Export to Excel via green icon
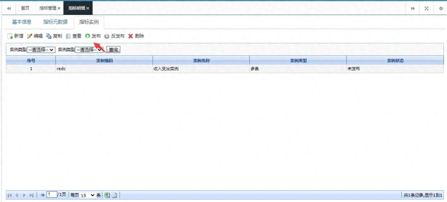The width and height of the screenshot is (447, 202). [107, 195]
